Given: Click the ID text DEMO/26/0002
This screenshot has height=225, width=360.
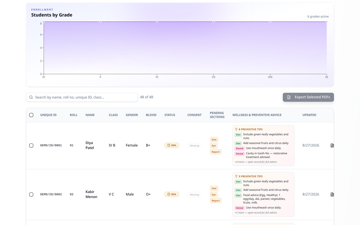Looking at the screenshot, I should point(51,194).
